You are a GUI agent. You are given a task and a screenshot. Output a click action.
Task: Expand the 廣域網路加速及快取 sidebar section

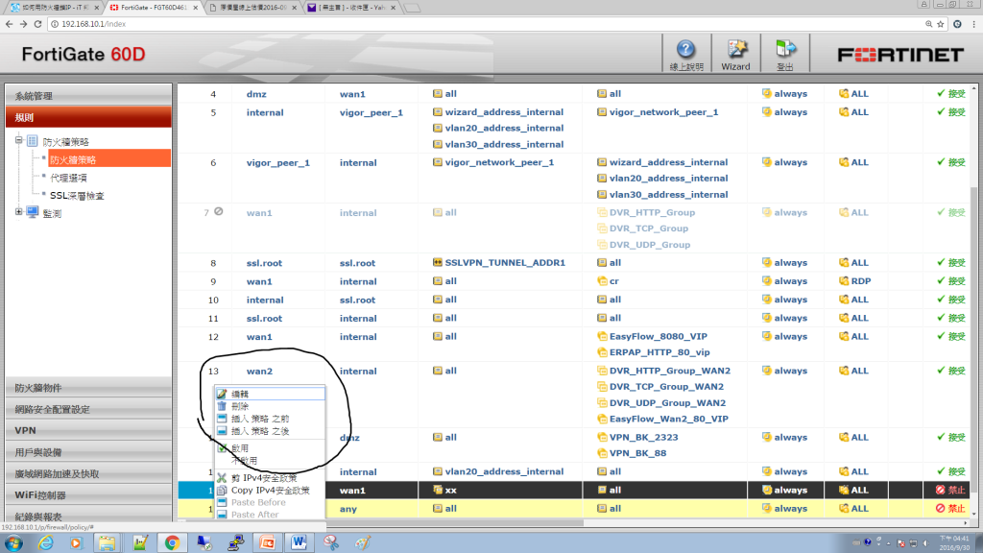click(x=88, y=473)
